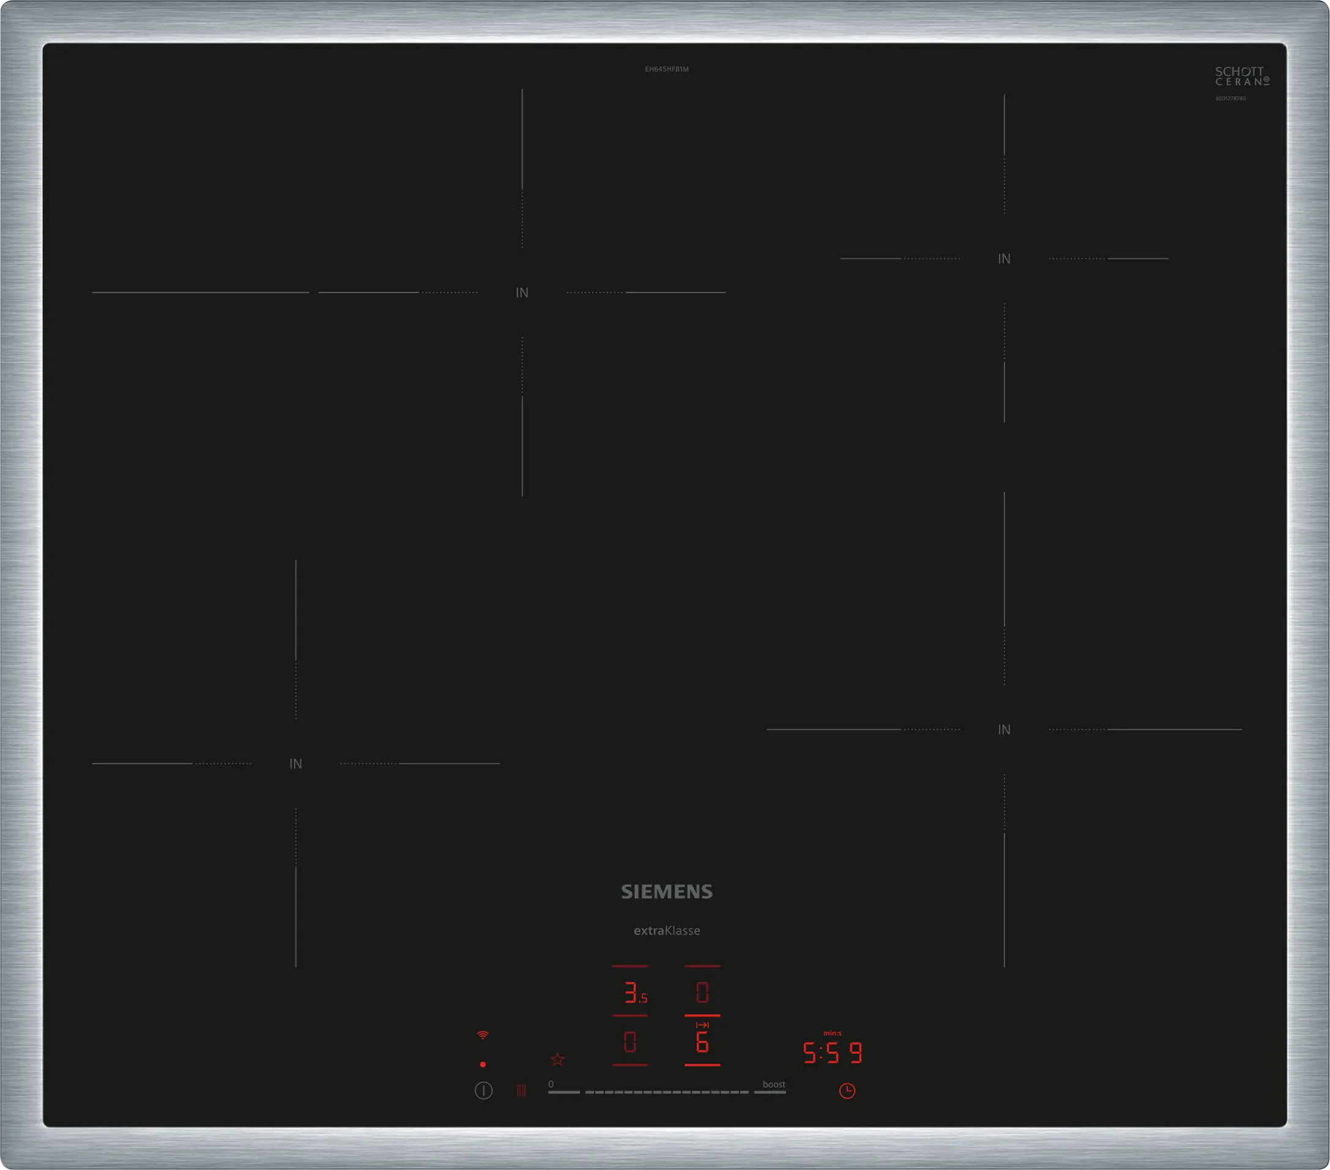Tap the red dot indicator below Wi-Fi
Image resolution: width=1330 pixels, height=1170 pixels.
point(483,1065)
